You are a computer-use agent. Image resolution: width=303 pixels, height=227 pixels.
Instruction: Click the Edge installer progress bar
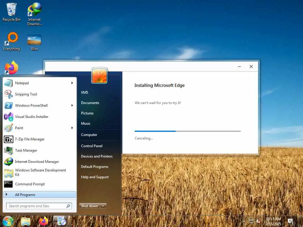point(188,131)
